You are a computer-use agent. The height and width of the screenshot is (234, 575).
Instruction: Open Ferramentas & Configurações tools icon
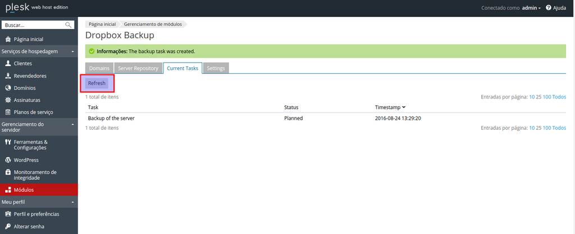(8, 142)
